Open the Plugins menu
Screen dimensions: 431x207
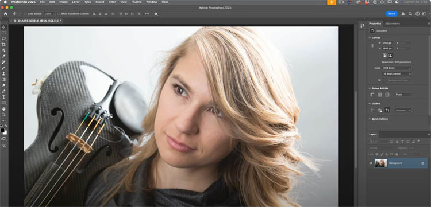tap(136, 2)
